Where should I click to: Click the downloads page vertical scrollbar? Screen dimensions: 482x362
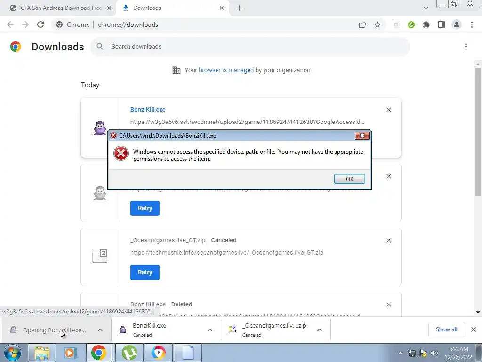tap(478, 132)
